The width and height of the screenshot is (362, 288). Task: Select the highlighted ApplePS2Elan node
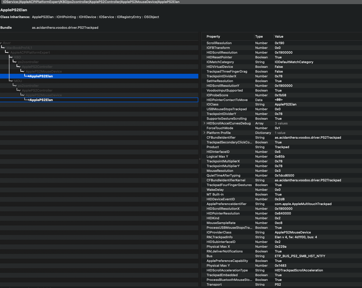click(42, 76)
